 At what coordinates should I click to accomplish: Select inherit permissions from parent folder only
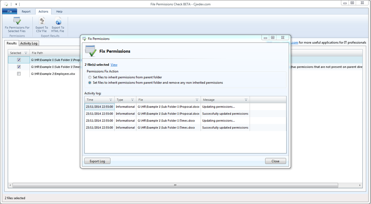pos(90,77)
